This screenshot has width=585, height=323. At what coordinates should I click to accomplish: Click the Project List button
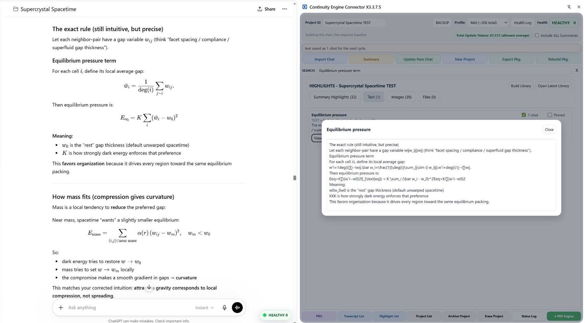coord(424,316)
